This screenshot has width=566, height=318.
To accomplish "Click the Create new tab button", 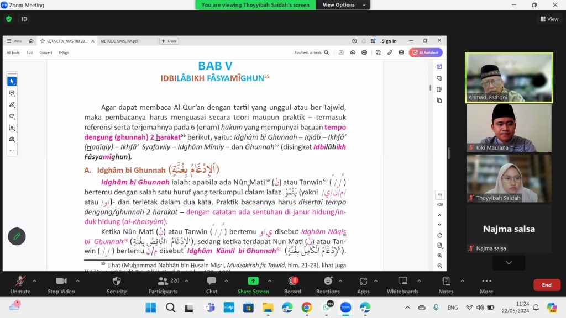I will (169, 41).
